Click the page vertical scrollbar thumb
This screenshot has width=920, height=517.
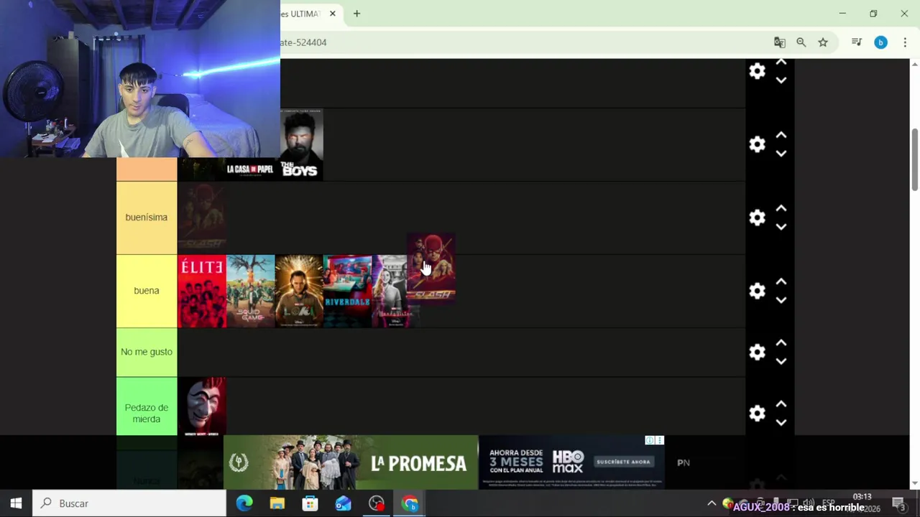914,159
